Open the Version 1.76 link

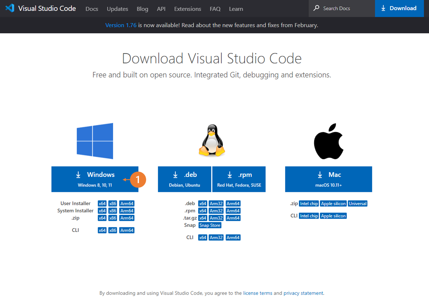click(x=121, y=25)
